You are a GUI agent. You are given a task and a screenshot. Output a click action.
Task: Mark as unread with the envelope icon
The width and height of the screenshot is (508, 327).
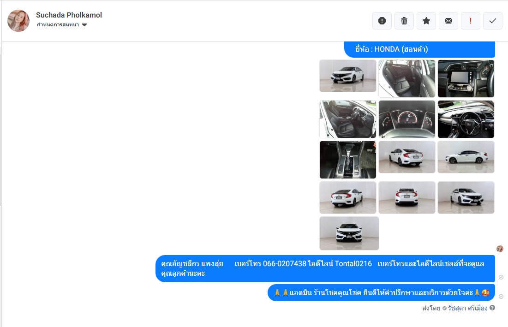[448, 21]
